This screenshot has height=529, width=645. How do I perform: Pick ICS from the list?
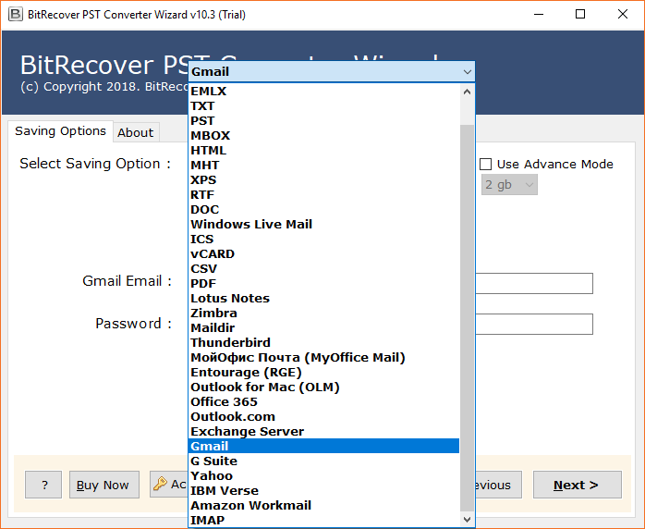pos(323,240)
